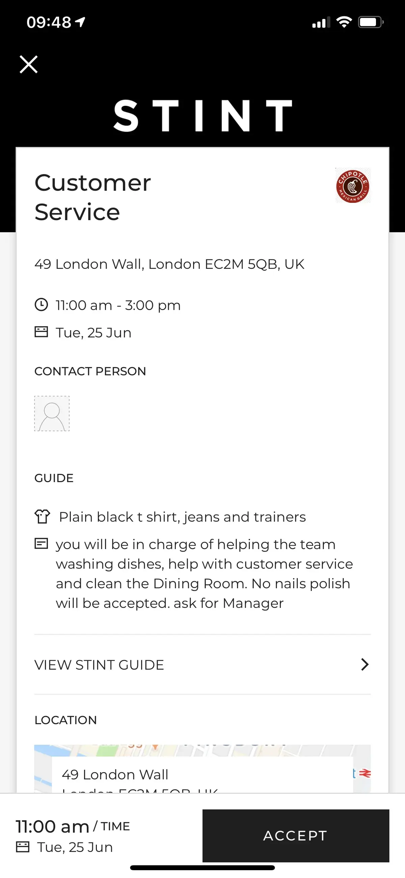Tap the bottom bar calendar icon
This screenshot has width=405, height=878.
coord(23,847)
